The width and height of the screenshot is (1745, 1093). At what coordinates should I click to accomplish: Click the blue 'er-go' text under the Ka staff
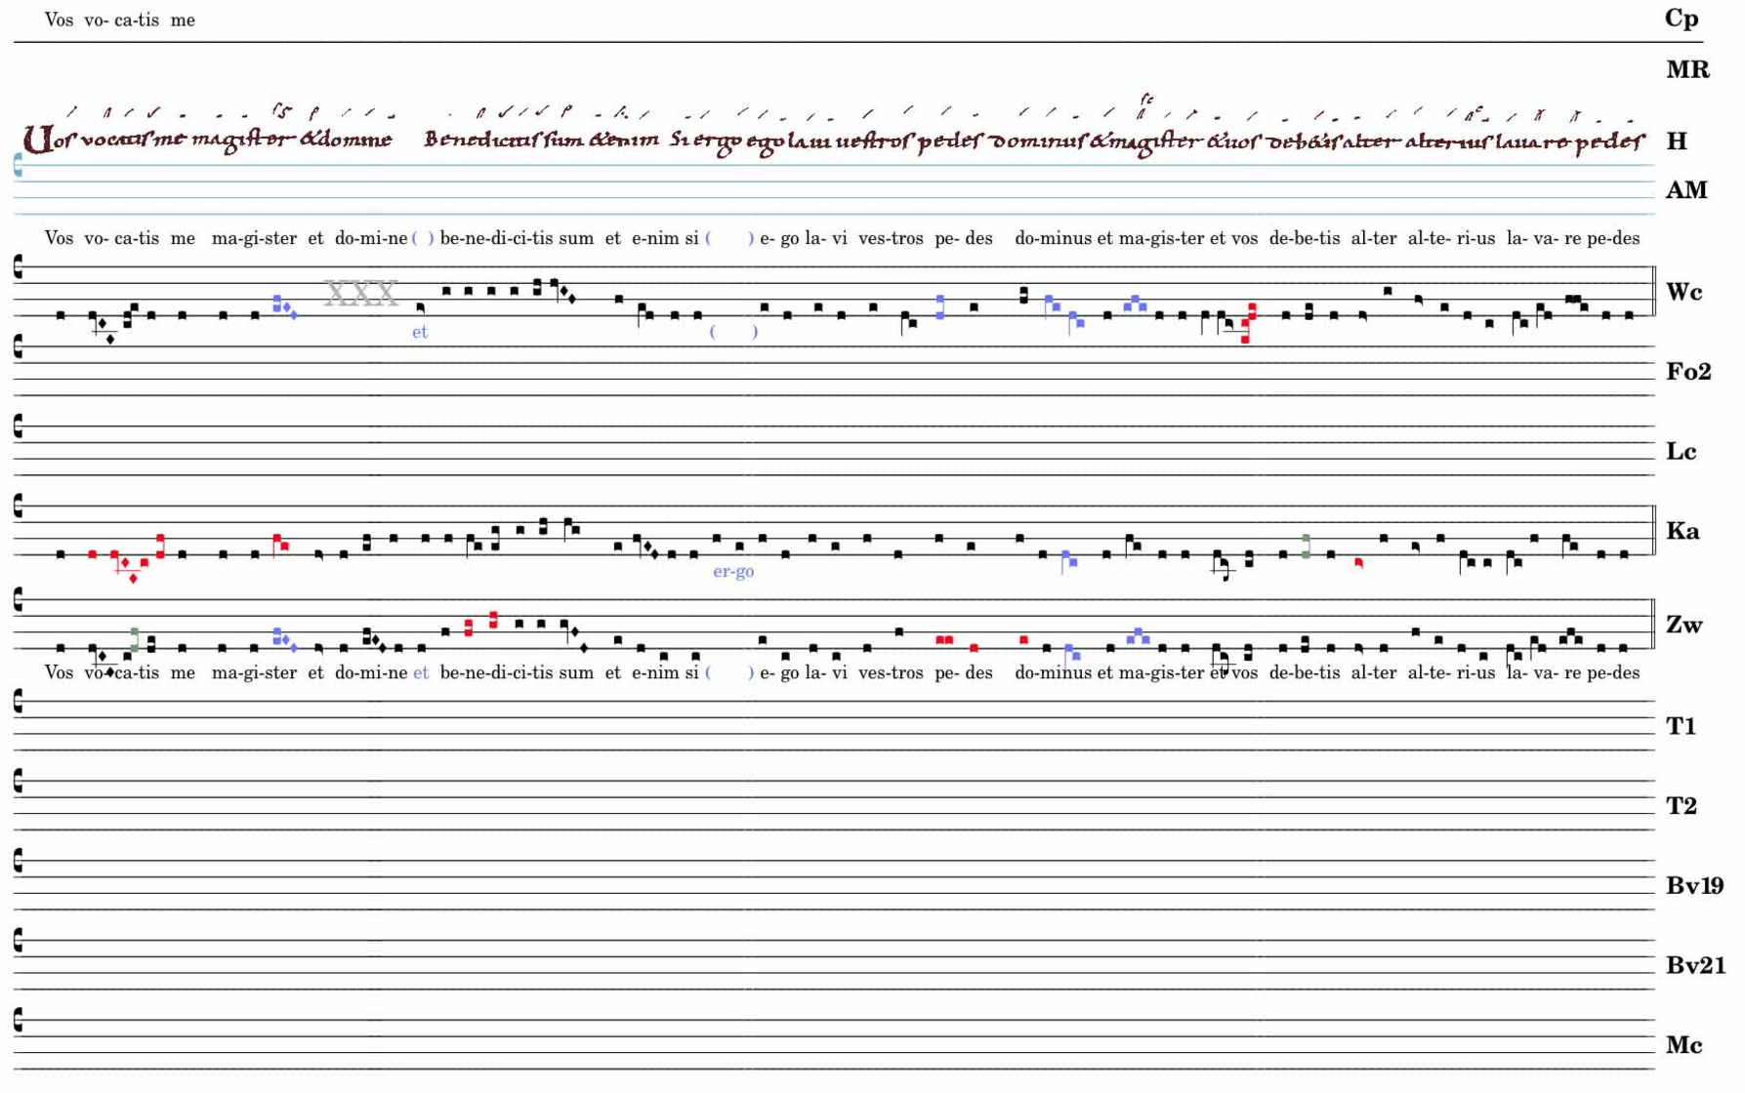(x=733, y=572)
